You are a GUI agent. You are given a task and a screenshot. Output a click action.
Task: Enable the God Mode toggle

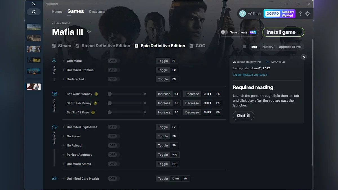(x=113, y=61)
